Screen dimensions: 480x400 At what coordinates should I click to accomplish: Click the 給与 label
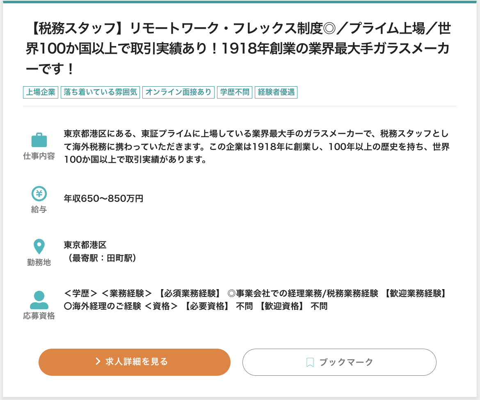coord(39,209)
